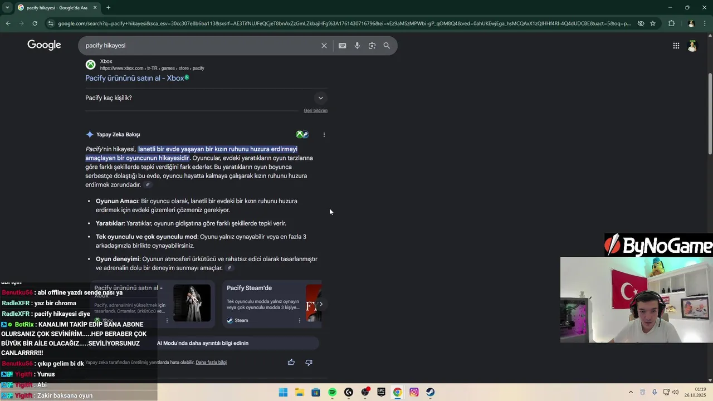
Task: Open the Google apps grid
Action: [x=676, y=46]
